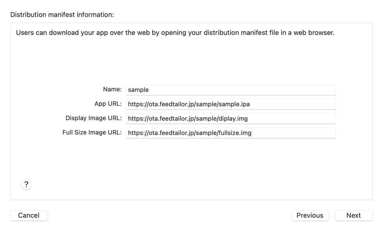
Task: Click the description text about downloading your app
Action: click(x=175, y=32)
